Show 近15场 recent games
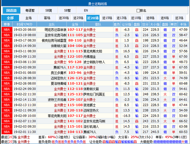This screenshot has height=144, width=190. pyautogui.click(x=107, y=18)
